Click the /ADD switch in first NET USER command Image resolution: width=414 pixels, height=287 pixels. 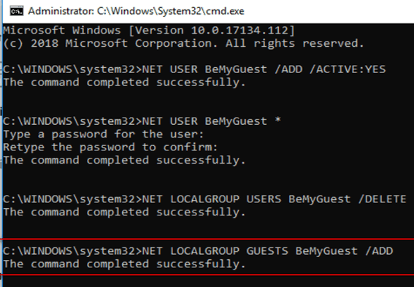(x=288, y=69)
